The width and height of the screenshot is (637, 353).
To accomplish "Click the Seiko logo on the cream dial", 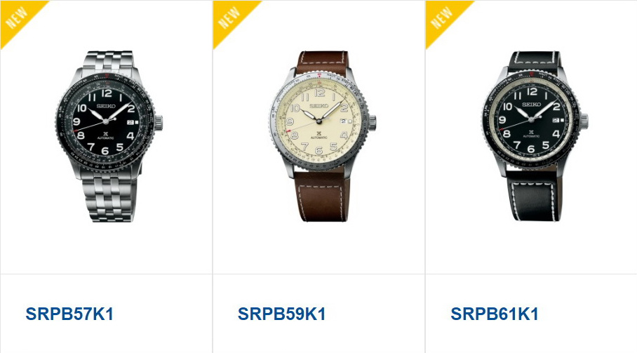I will pos(319,106).
